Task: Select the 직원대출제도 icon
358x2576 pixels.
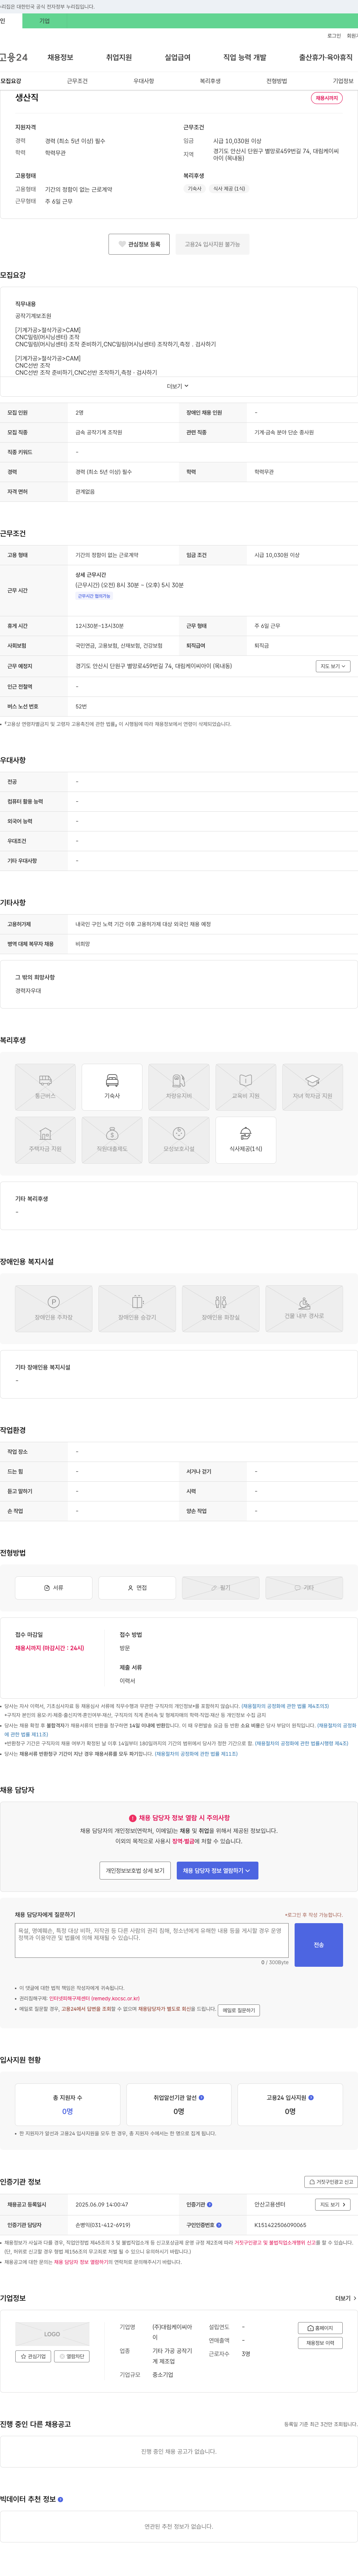Action: coord(112,1140)
